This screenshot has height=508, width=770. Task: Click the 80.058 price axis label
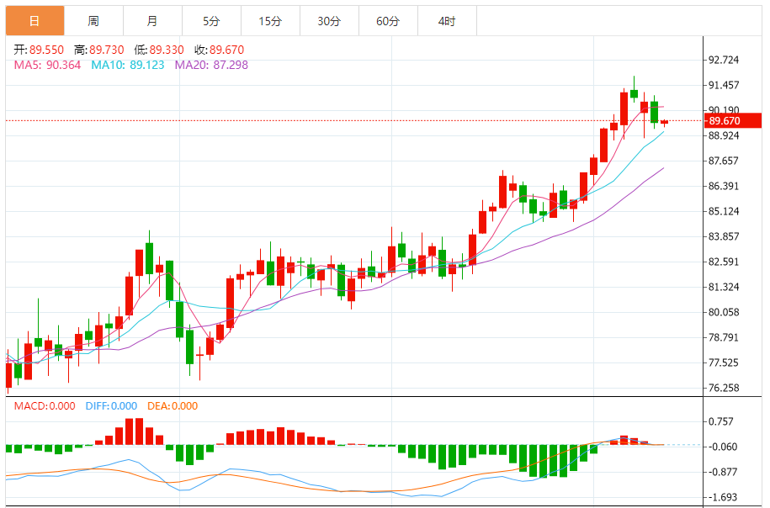(724, 312)
